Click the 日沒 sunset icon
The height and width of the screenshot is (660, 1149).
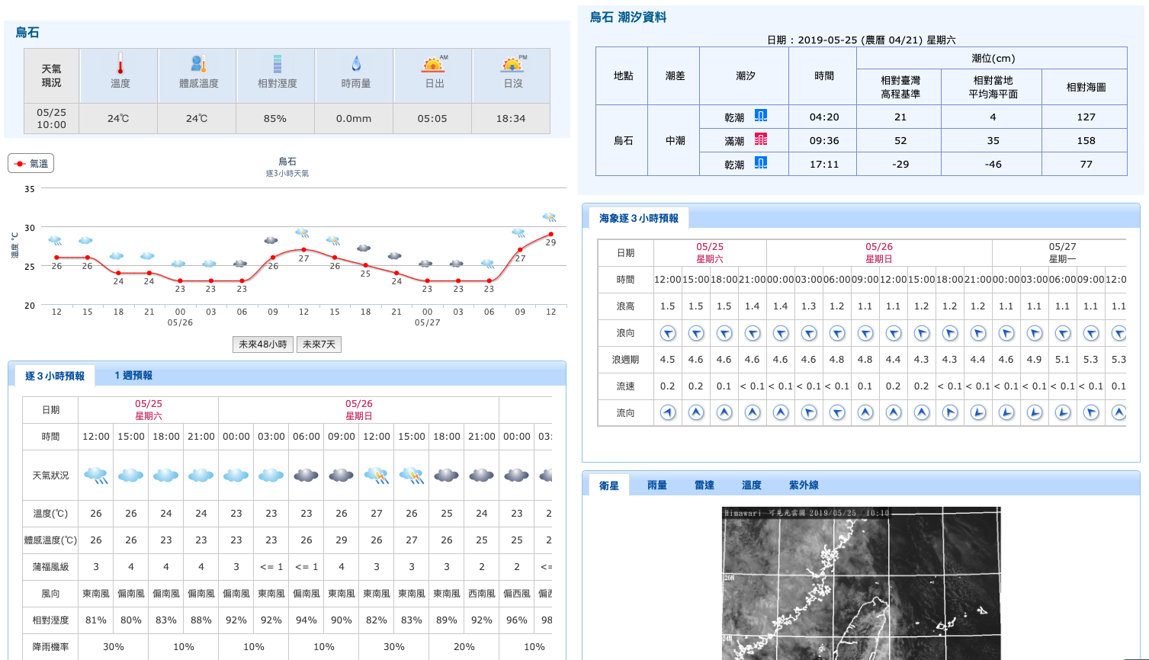point(513,64)
